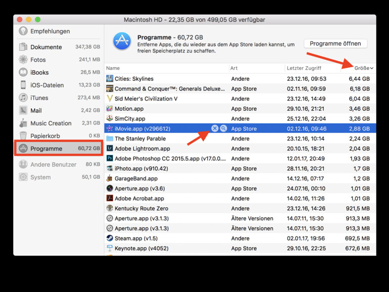
Task: Sort list by Name column header
Action: [113, 68]
